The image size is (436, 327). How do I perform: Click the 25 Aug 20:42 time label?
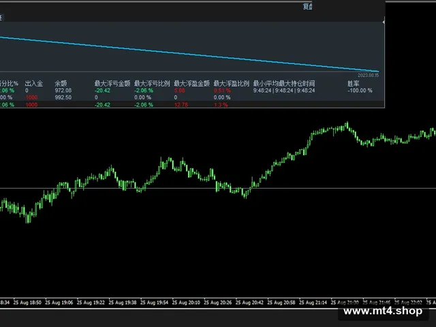pos(249,302)
